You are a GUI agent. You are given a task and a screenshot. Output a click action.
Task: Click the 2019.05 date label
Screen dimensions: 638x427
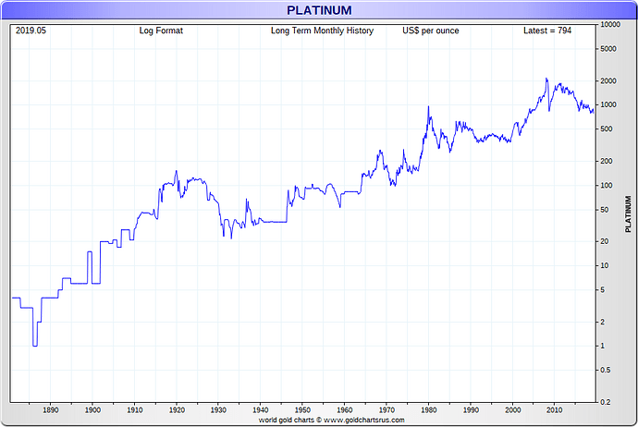[x=31, y=30]
